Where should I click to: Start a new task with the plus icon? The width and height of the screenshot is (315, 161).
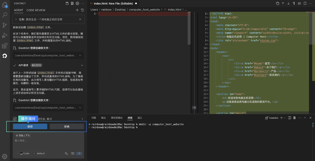[x=77, y=10]
